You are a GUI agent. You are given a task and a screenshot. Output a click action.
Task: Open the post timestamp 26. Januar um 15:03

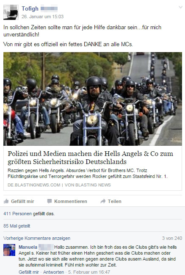pos(42,17)
